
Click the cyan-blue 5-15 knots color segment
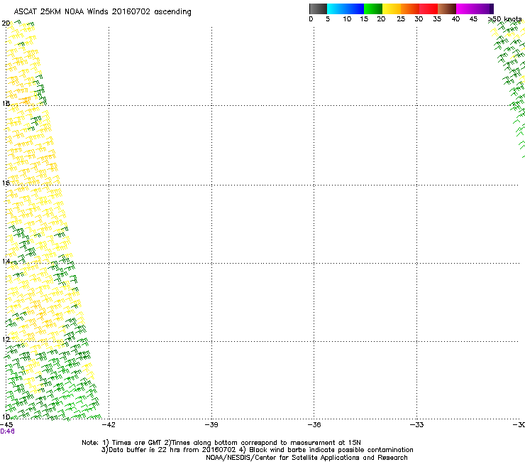tap(346, 9)
